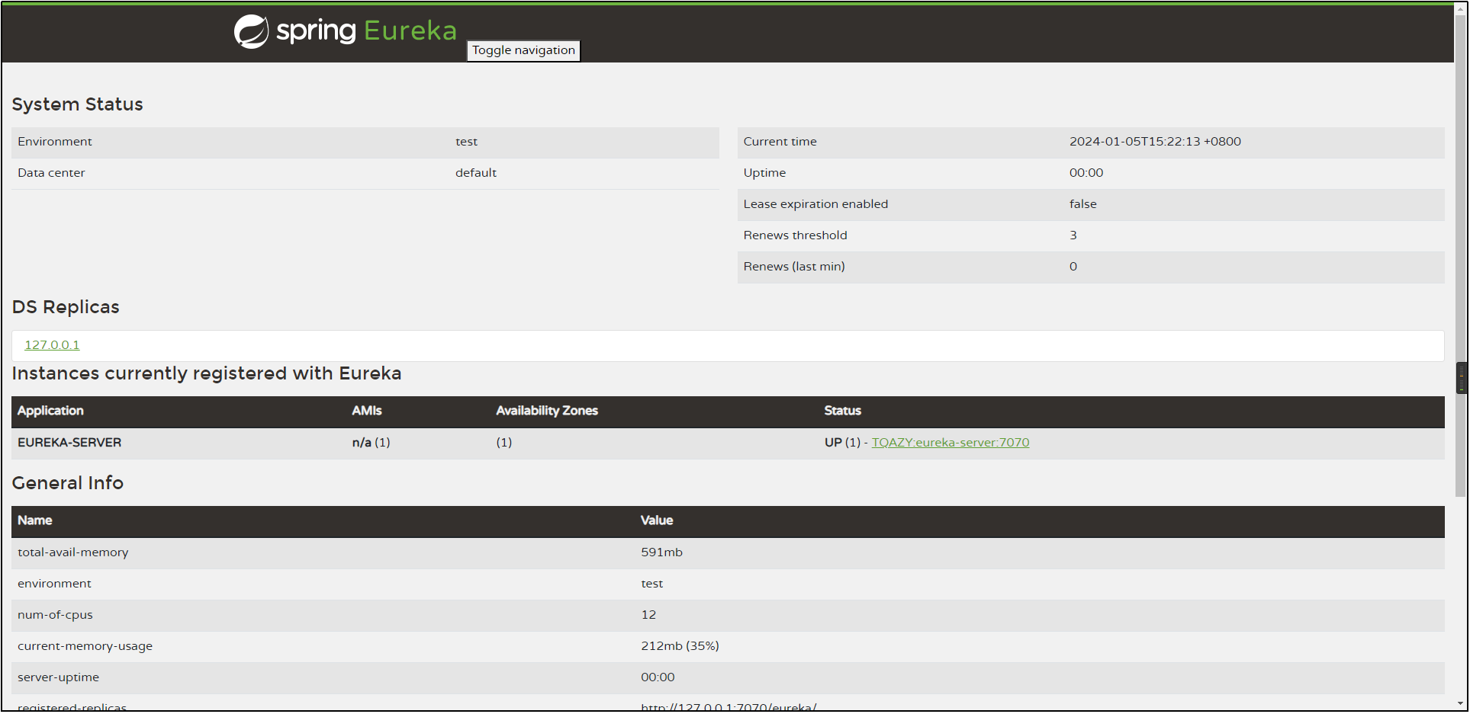
Task: Click the Availability Zones column header
Action: click(546, 411)
